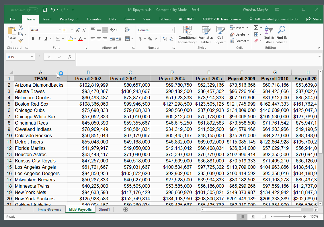
Task: Open the Formulas ribbon tab
Action: (x=94, y=19)
